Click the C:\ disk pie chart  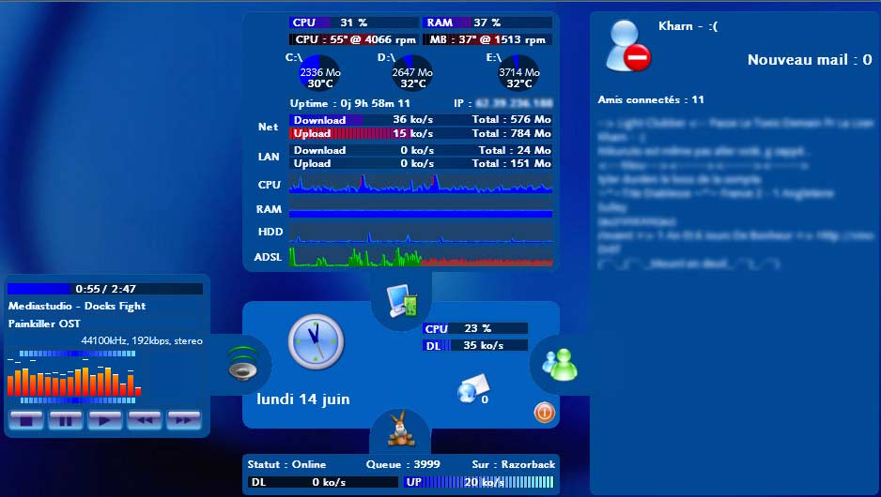(319, 72)
